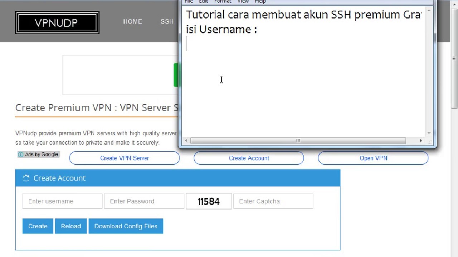Click the Open VPN button

373,158
